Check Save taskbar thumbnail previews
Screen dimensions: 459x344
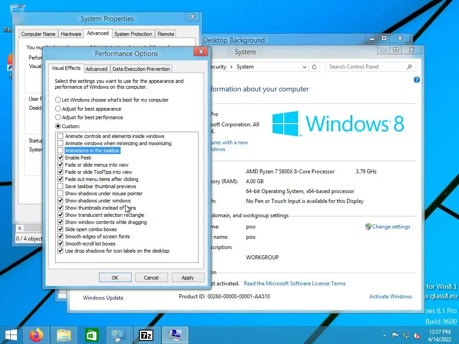(x=61, y=186)
